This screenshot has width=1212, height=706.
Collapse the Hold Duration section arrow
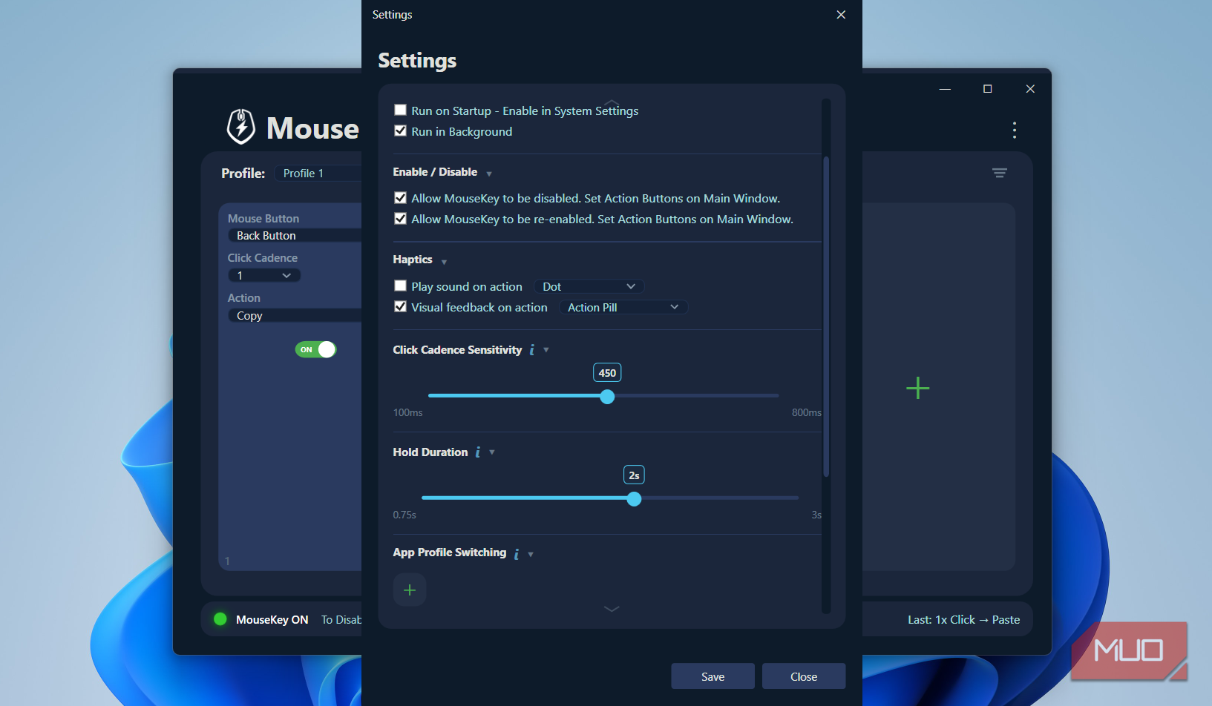click(492, 452)
